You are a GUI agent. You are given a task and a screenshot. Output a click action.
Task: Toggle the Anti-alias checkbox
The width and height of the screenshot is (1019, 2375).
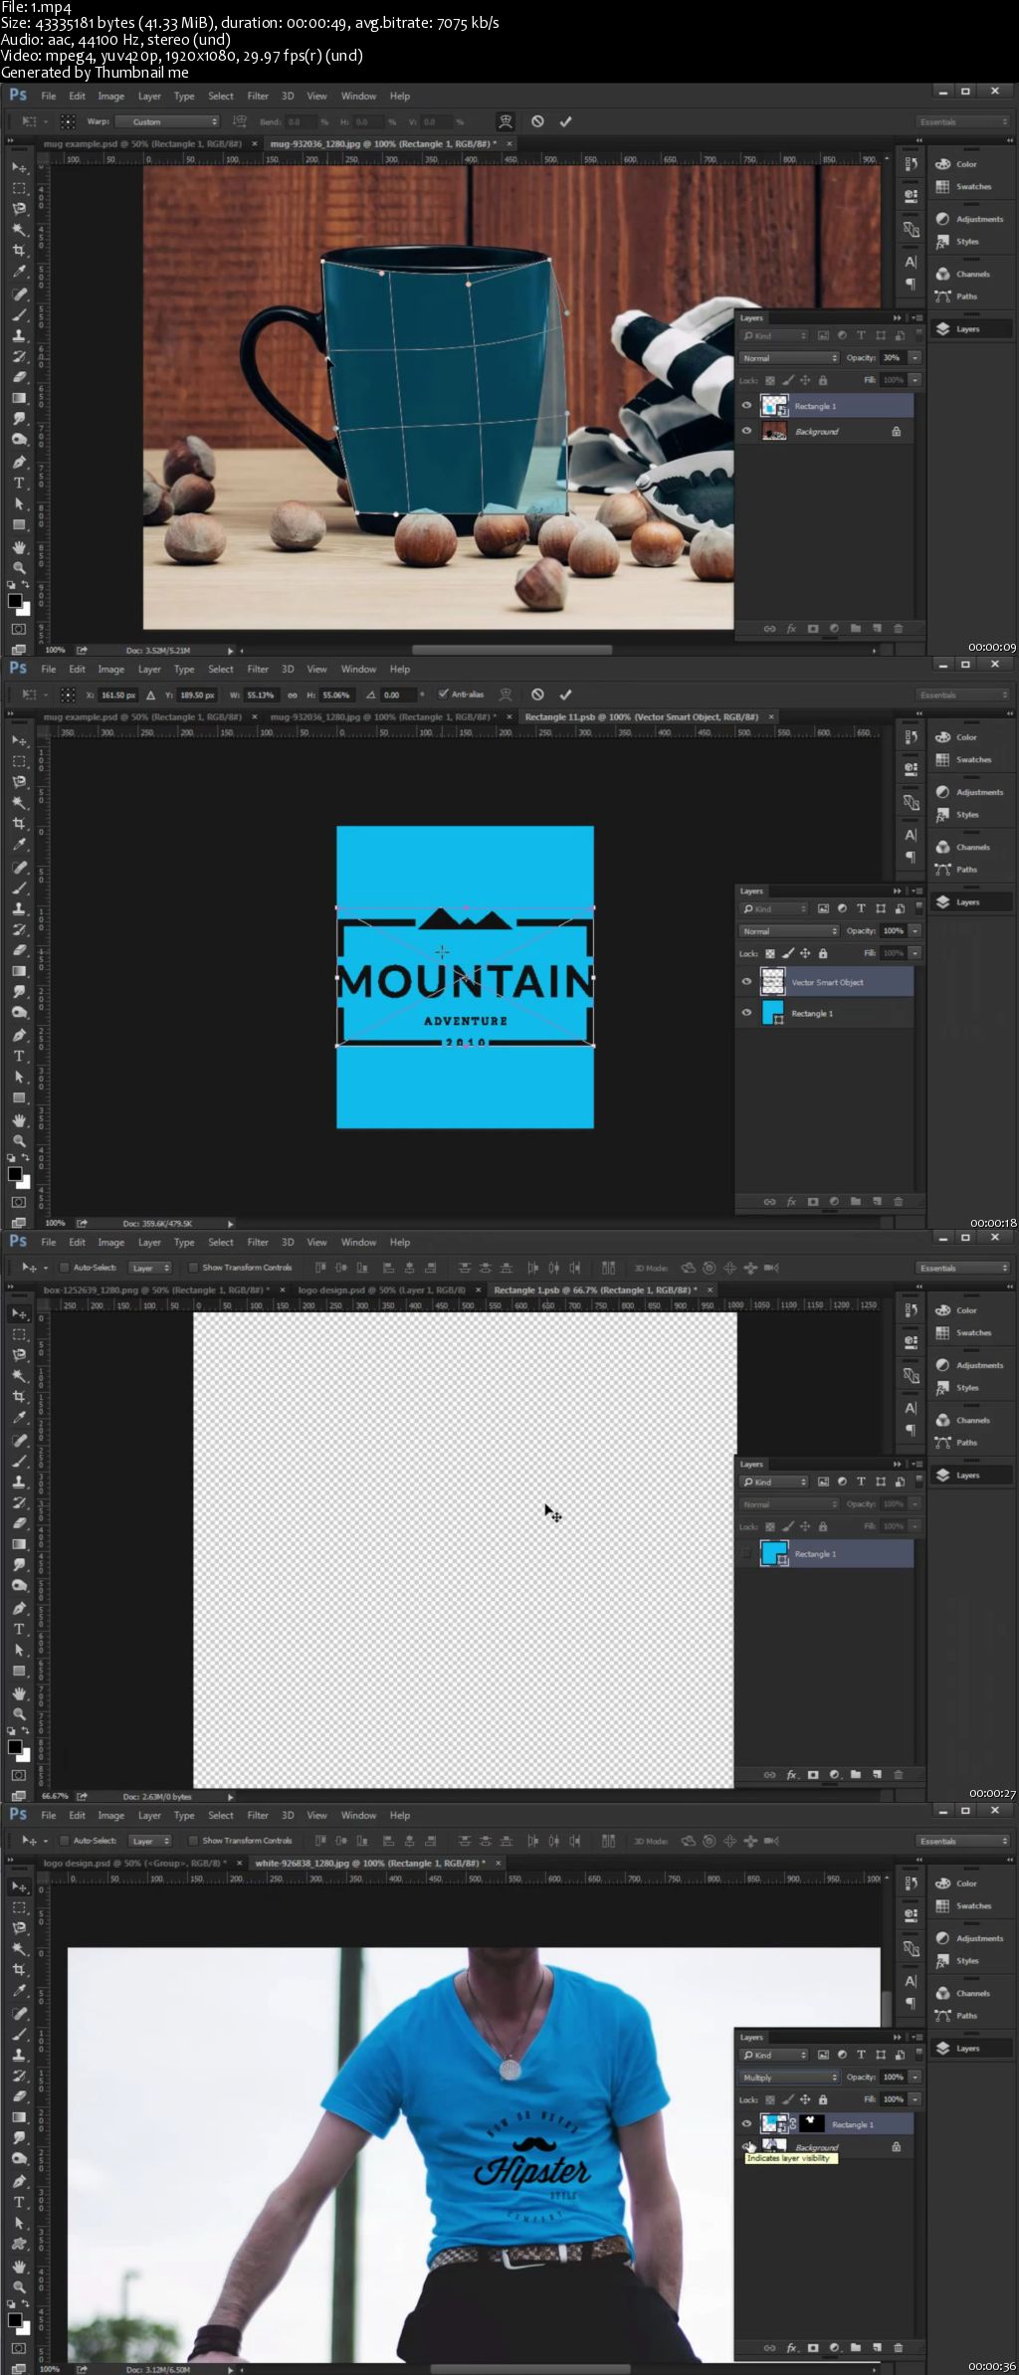click(443, 694)
